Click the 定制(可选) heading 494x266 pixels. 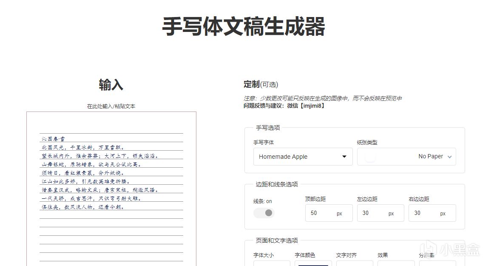(261, 84)
